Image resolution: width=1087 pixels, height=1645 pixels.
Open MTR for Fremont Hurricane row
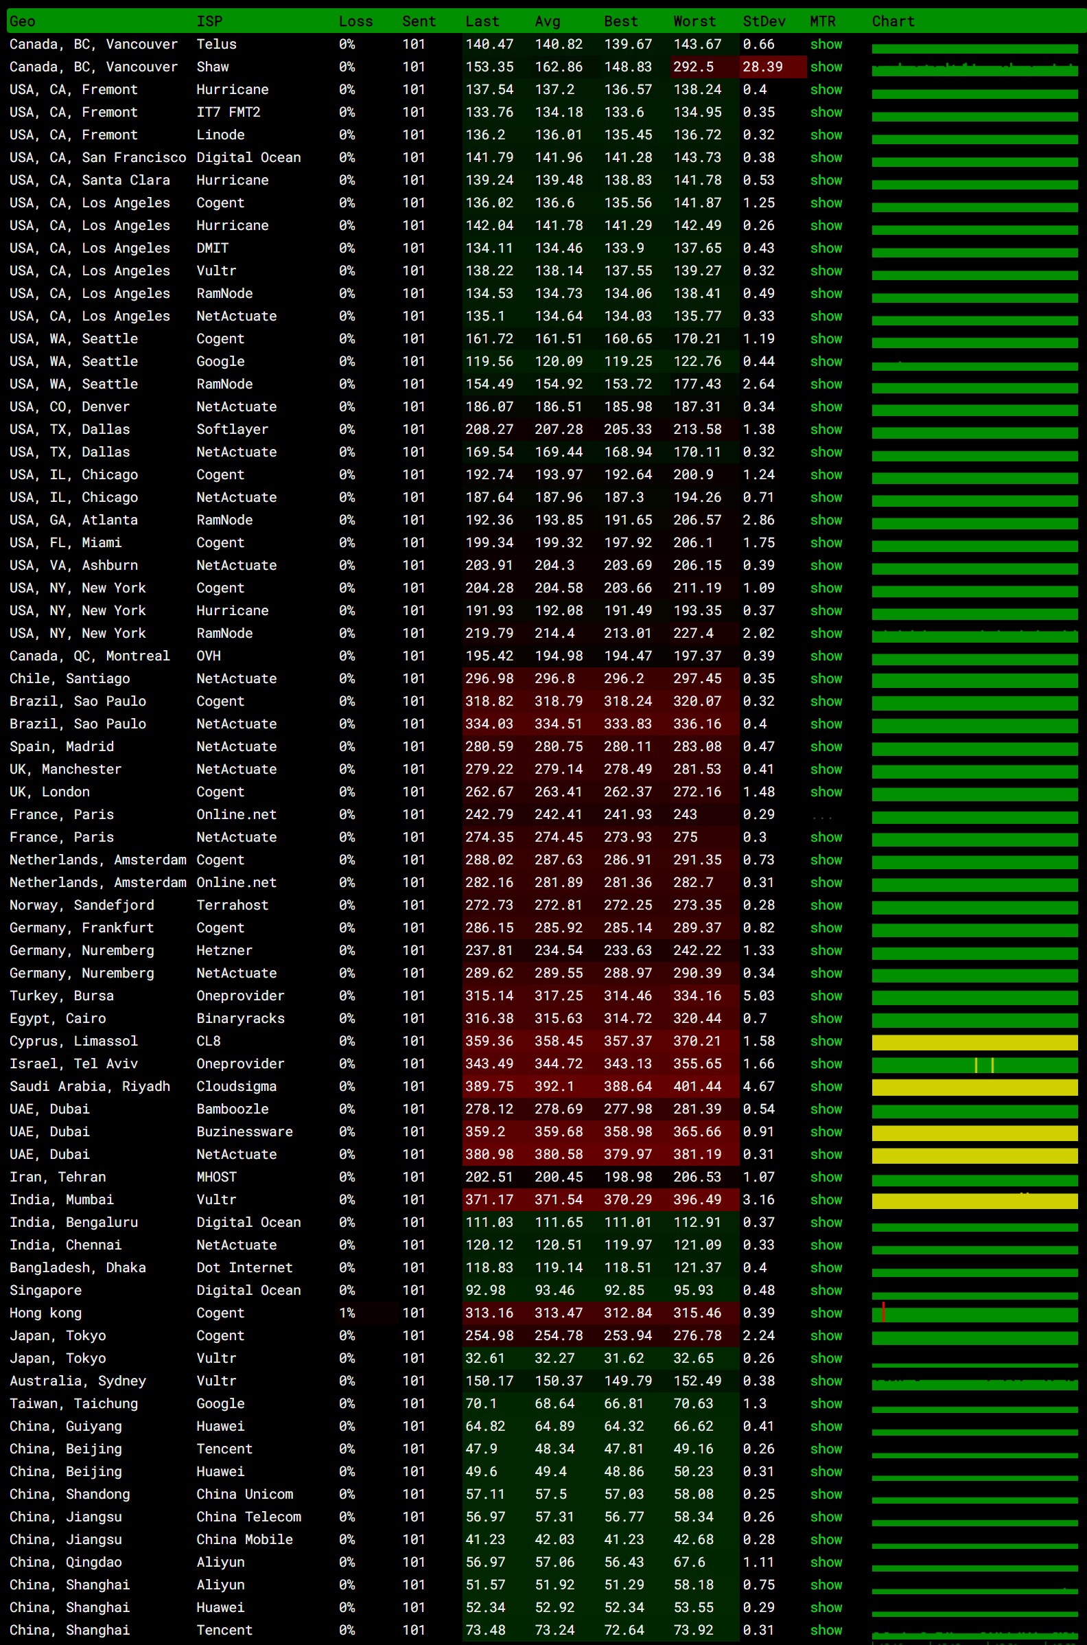pos(826,89)
